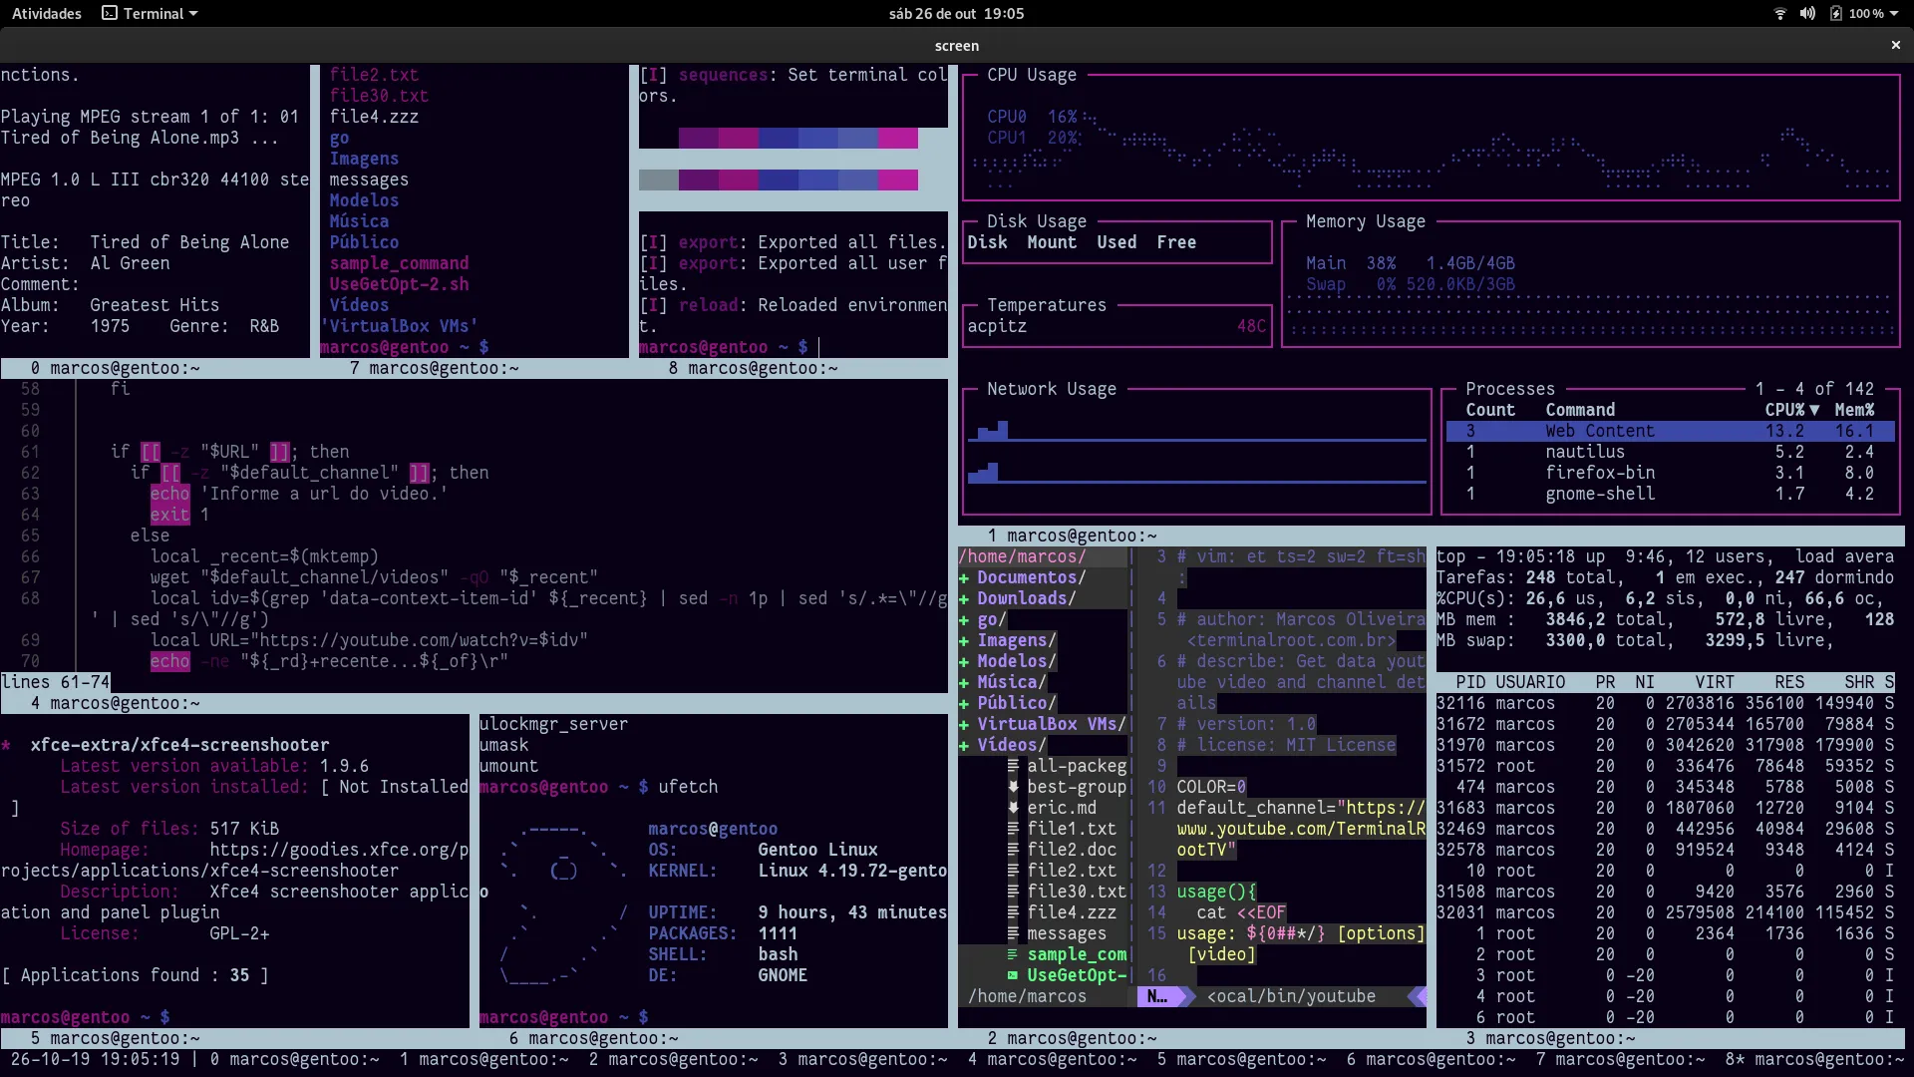Expand the Downloads folder node
This screenshot has height=1077, width=1914.
click(964, 598)
